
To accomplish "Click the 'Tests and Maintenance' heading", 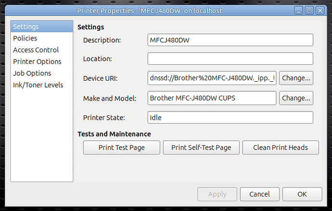I will 114,134.
